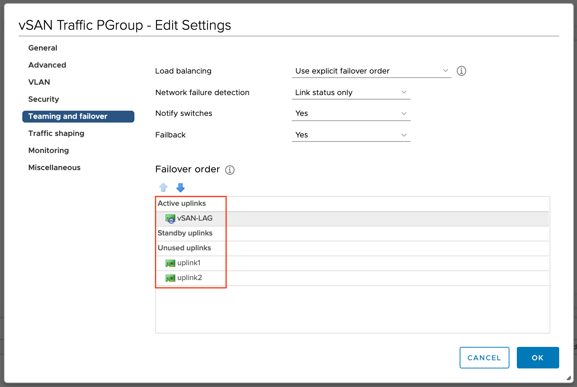Click the move uplink up arrow

coord(163,188)
